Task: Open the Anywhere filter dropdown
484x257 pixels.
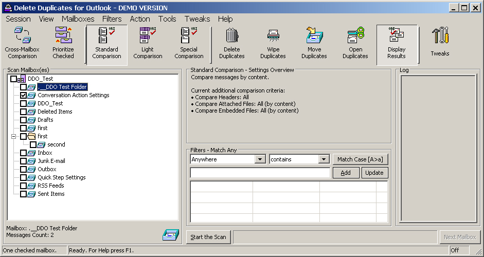Action: tap(260, 159)
